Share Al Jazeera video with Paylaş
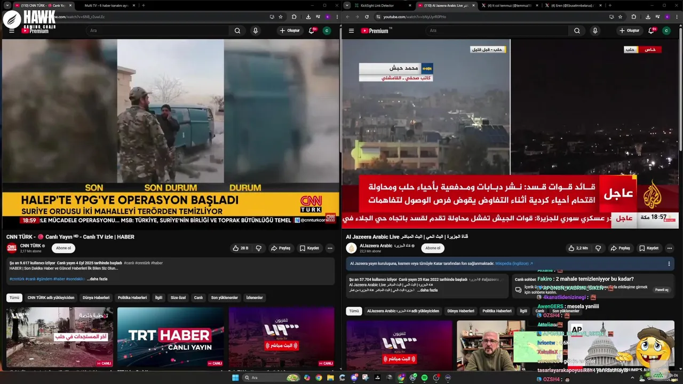This screenshot has width=683, height=384. 620,248
